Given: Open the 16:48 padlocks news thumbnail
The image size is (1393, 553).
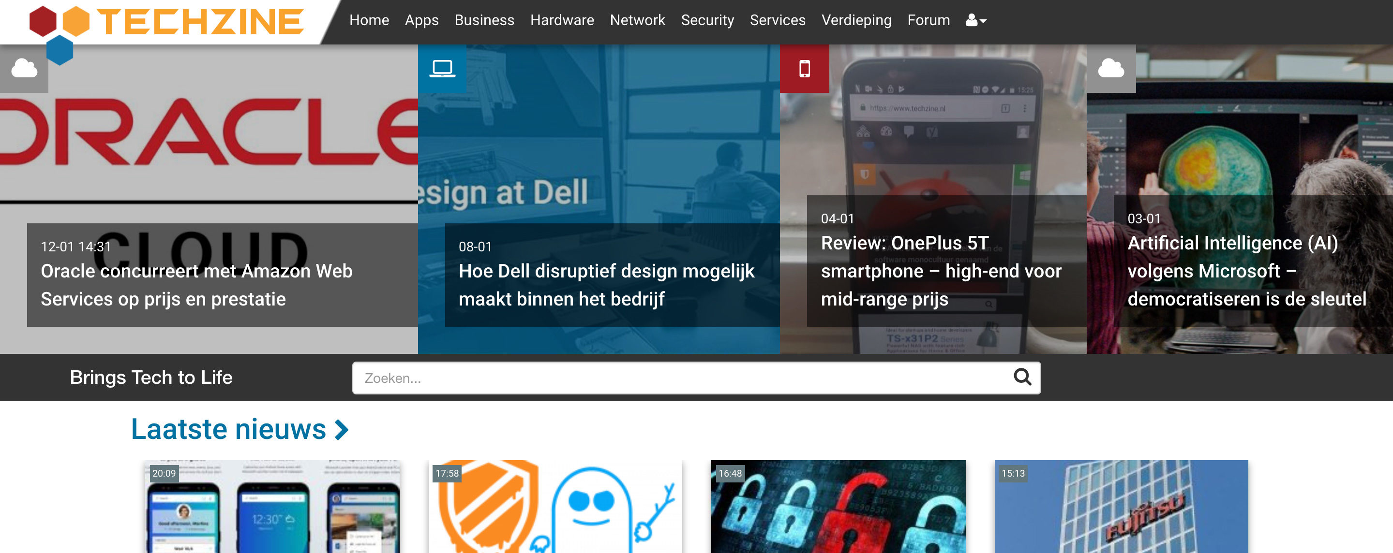Looking at the screenshot, I should point(838,506).
